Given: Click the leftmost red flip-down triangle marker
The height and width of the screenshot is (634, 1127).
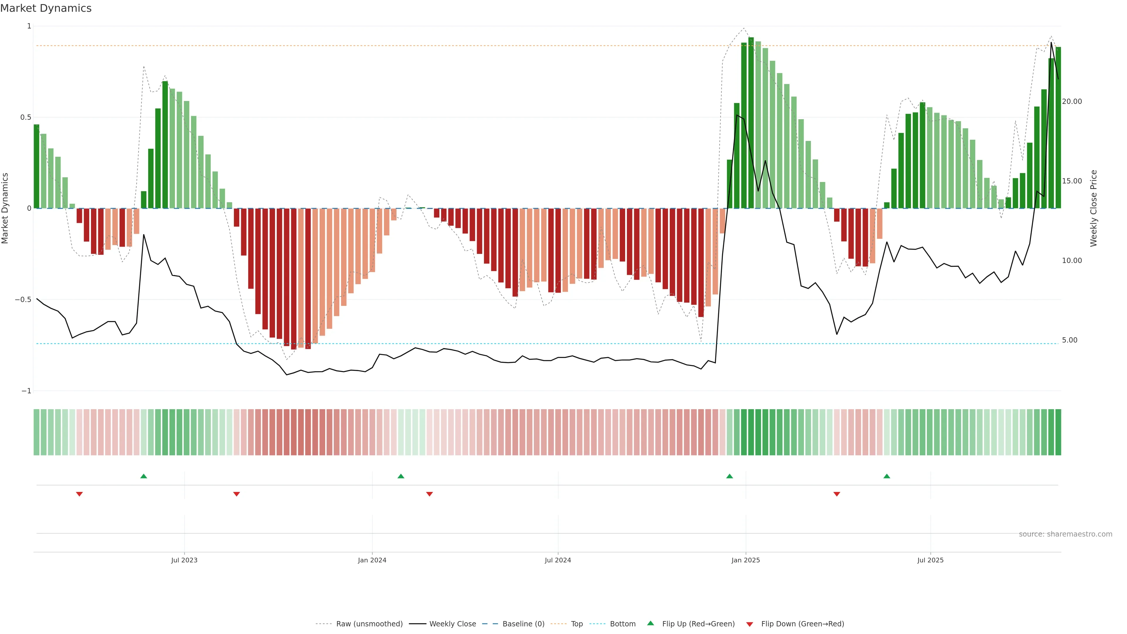Looking at the screenshot, I should 79,494.
